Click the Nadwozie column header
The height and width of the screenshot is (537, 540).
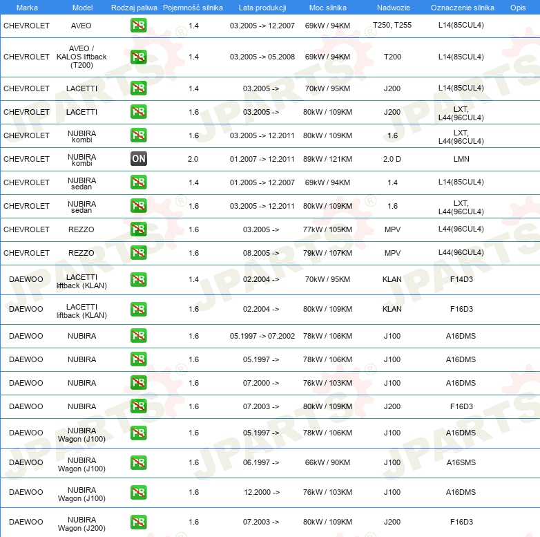(x=394, y=8)
